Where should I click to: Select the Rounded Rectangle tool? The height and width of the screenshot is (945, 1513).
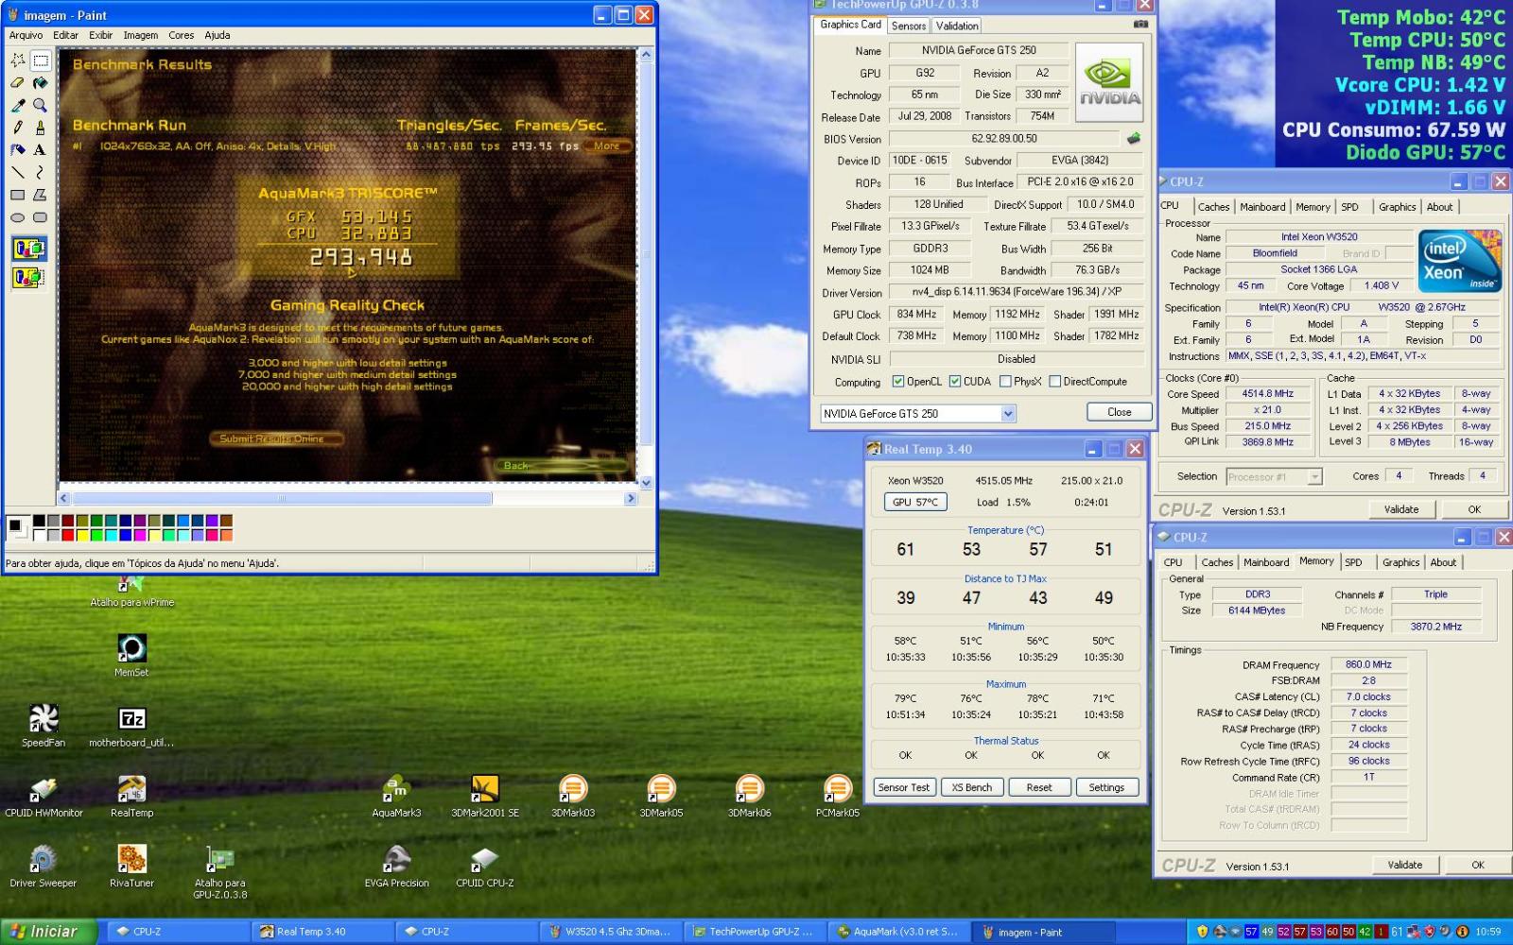(40, 217)
